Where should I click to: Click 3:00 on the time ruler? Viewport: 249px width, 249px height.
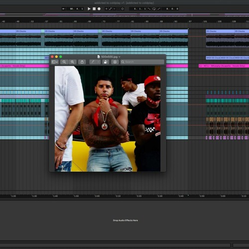223,196
